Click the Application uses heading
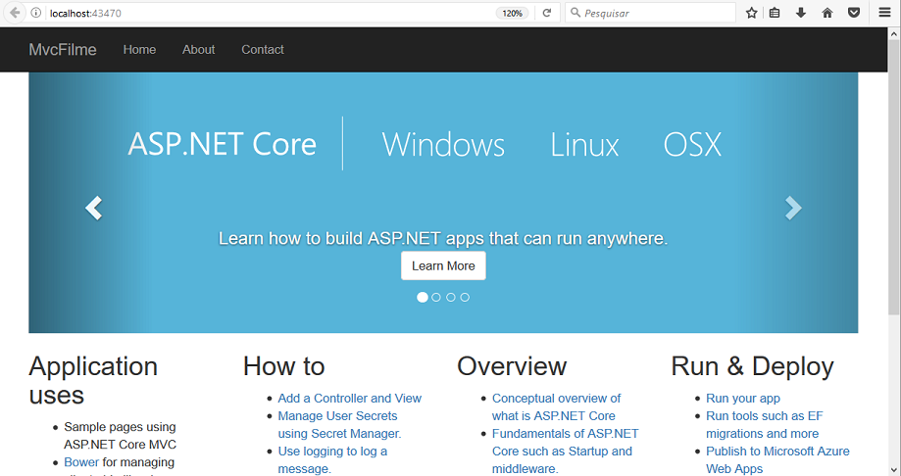901x476 pixels. click(93, 381)
